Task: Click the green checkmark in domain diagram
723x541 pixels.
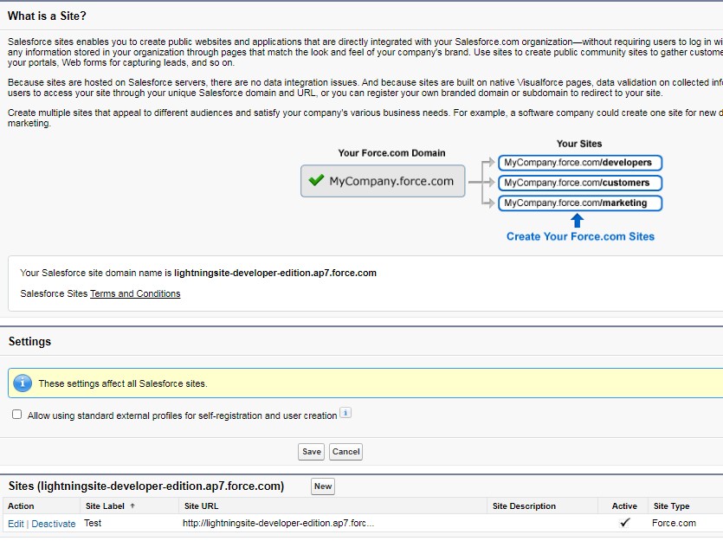Action: tap(316, 181)
